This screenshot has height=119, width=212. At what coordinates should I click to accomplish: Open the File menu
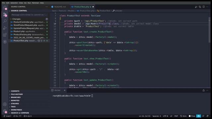point(3,3)
